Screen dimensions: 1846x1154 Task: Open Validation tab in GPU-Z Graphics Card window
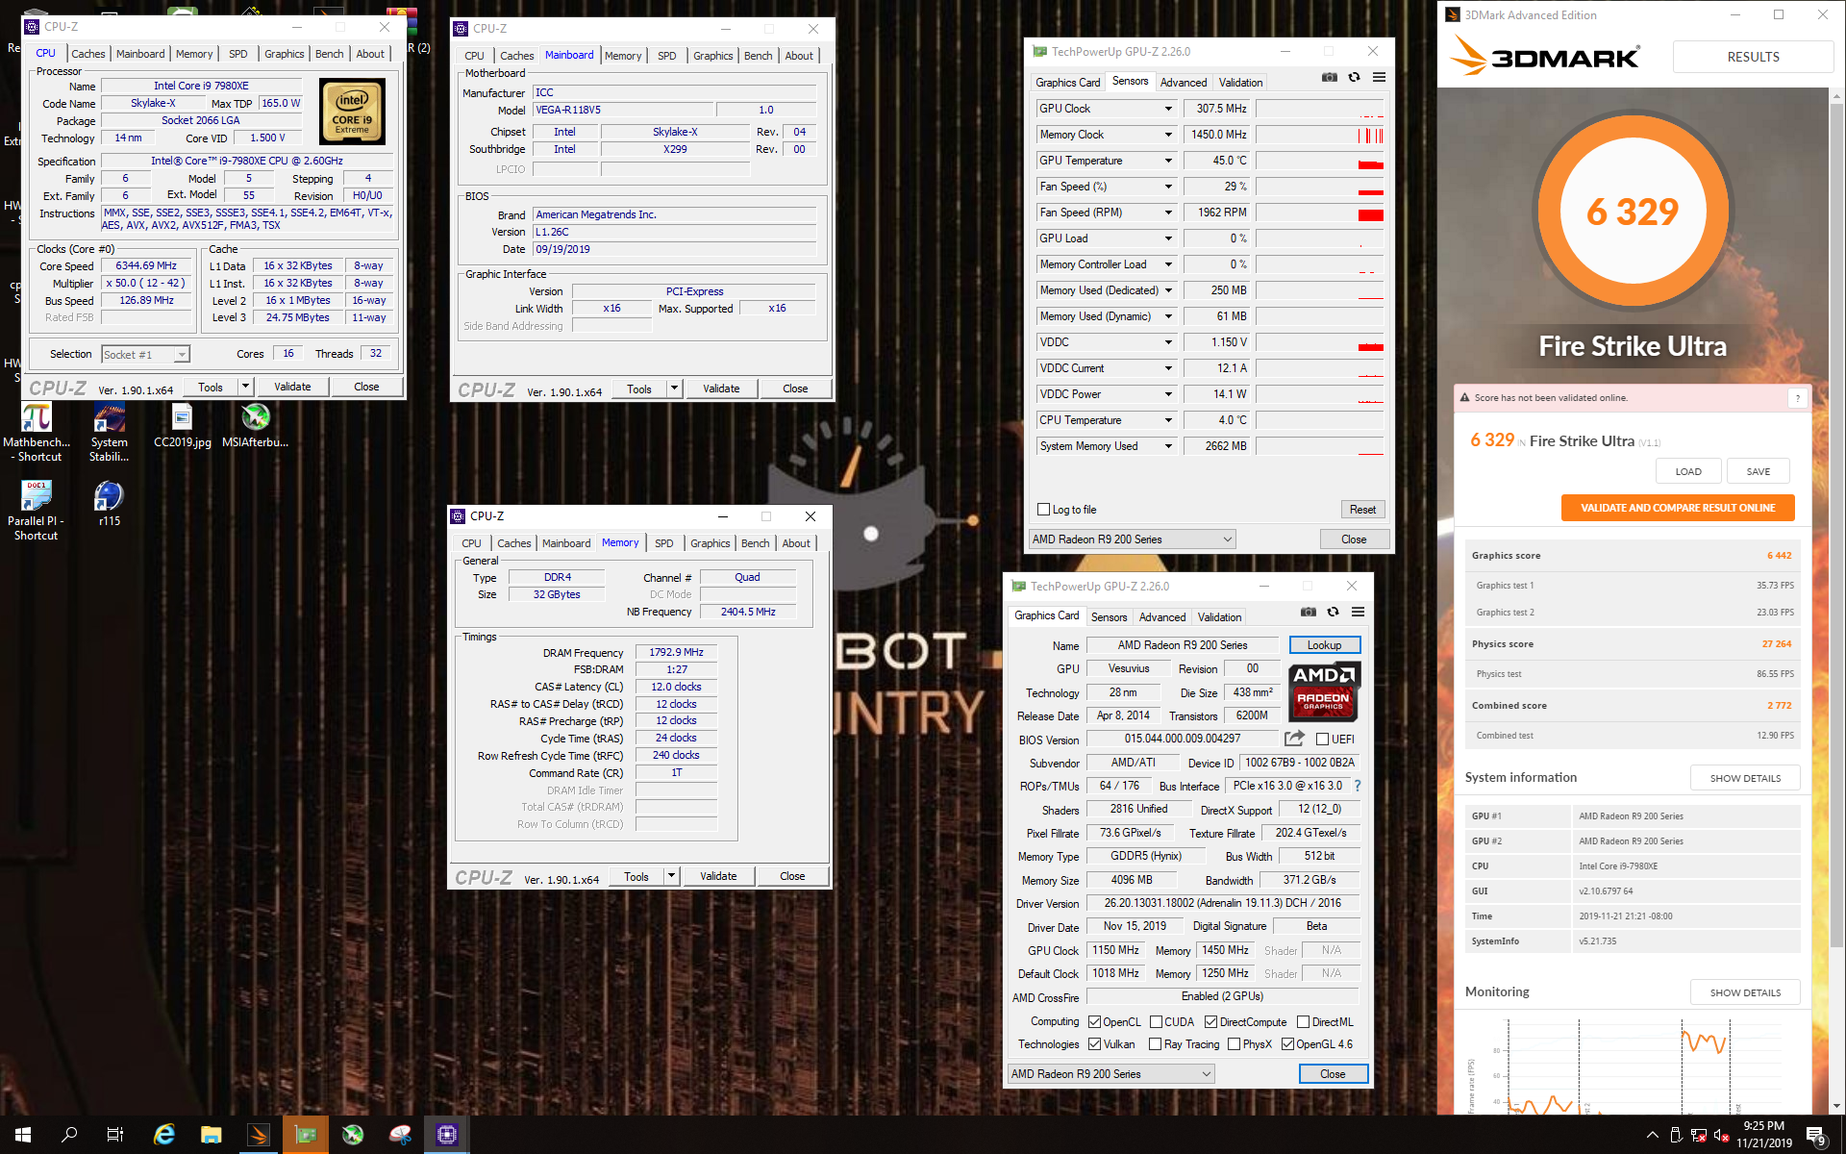[x=1219, y=617]
